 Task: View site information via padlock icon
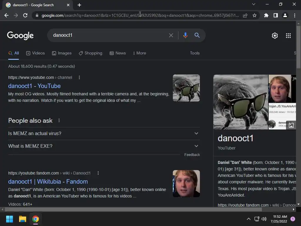37,15
